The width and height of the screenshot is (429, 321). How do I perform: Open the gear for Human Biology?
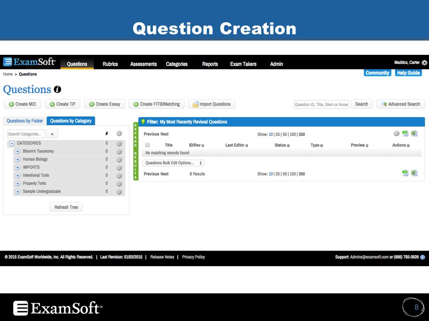tap(119, 160)
